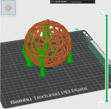
Task: Click the bottom layer value 1 / 0.20
Action: (102, 103)
